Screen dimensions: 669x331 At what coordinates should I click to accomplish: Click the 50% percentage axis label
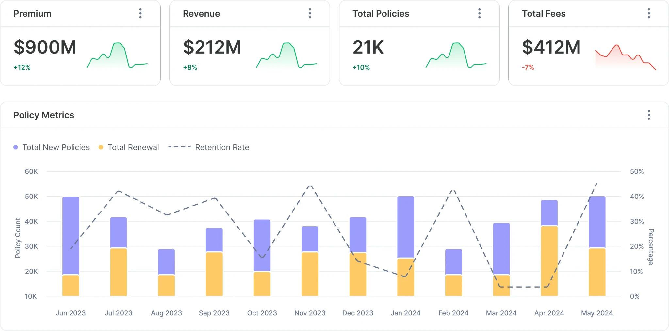637,171
